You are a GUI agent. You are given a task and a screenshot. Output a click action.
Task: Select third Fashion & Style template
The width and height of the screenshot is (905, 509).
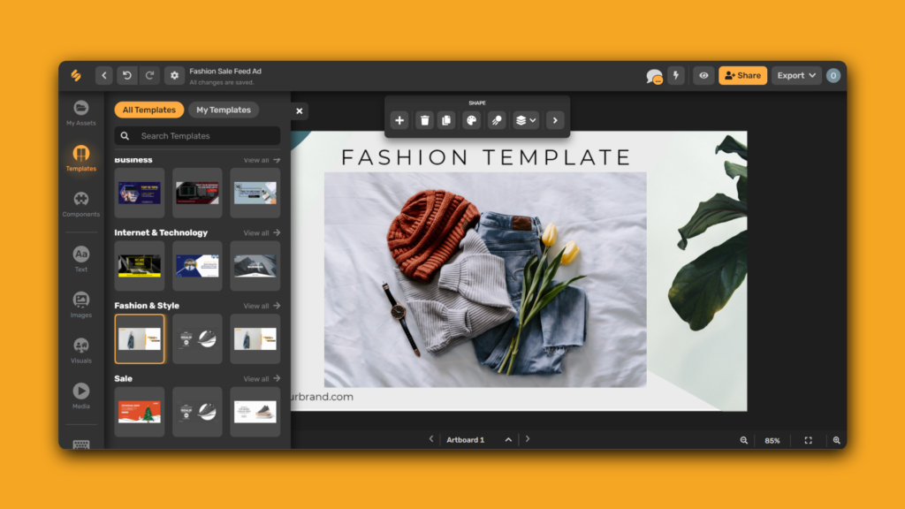[255, 338]
